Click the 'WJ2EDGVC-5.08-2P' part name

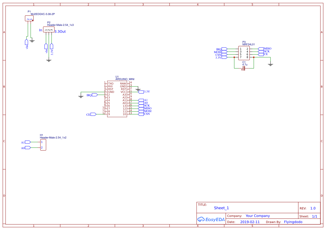pyautogui.click(x=43, y=14)
